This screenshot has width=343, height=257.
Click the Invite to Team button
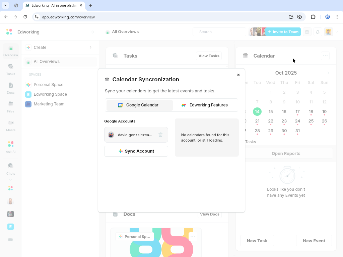[283, 32]
